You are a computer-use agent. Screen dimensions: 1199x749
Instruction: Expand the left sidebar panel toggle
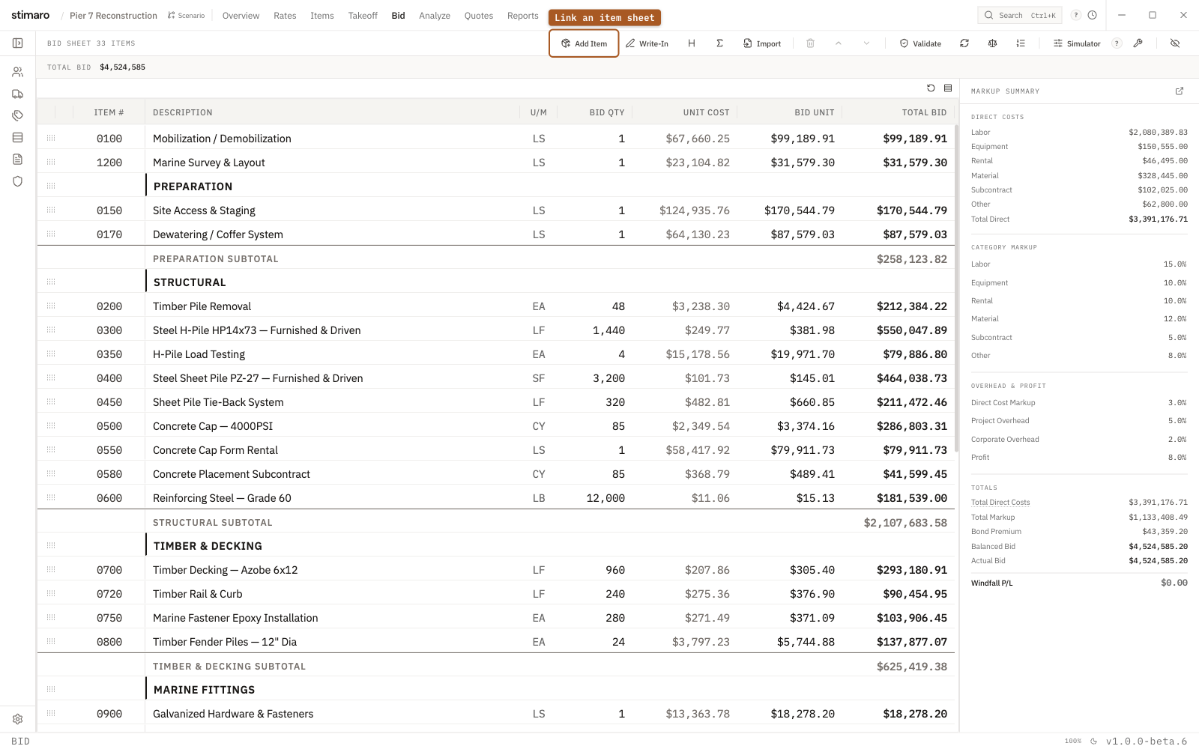[17, 43]
